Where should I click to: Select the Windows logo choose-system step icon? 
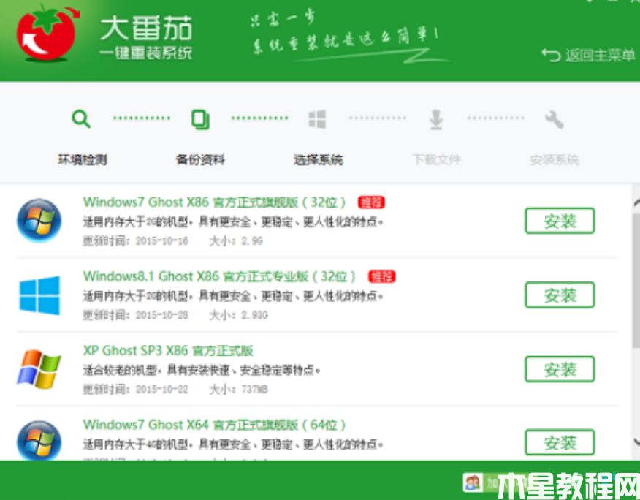[317, 119]
